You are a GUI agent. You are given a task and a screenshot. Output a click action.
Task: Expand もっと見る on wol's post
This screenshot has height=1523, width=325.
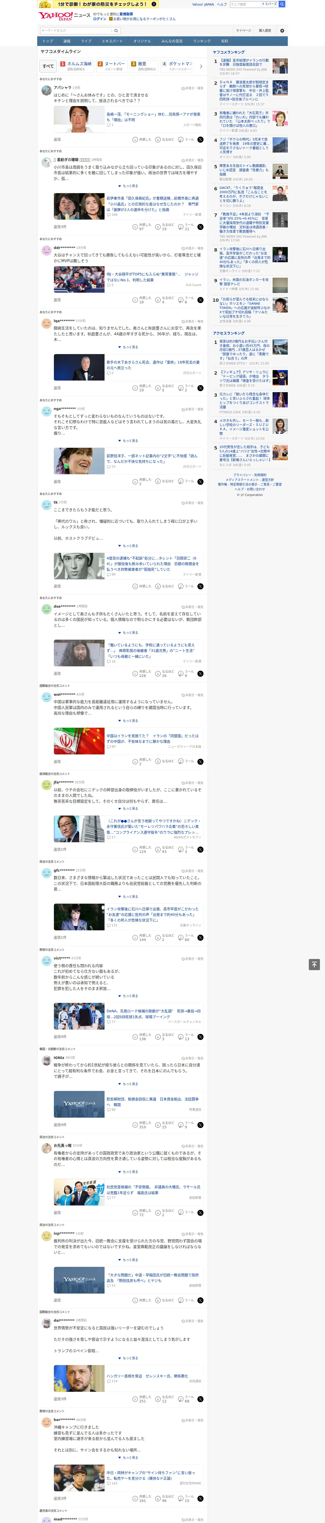click(128, 721)
